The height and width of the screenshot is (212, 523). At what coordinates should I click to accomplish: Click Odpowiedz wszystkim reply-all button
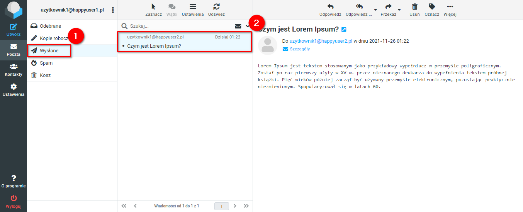click(x=359, y=10)
